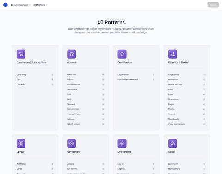Click the Commerce & Subscriptions cart icon
Viewport: 222px width, 174px height.
pyautogui.click(x=21, y=54)
